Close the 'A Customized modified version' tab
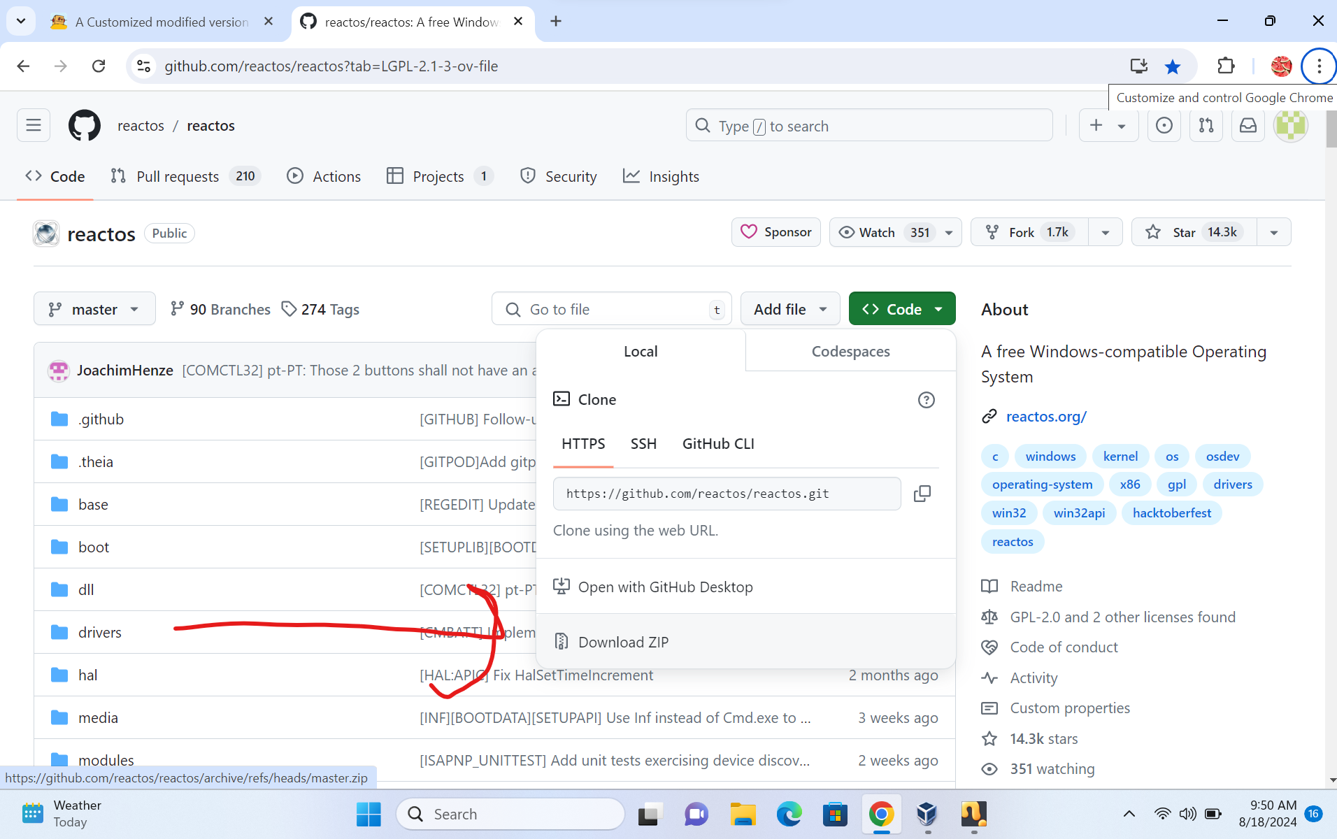The width and height of the screenshot is (1337, 839). coord(269,22)
